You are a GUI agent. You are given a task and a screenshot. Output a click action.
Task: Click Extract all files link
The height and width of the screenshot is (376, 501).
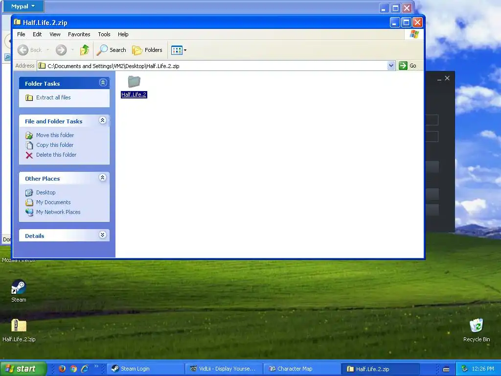pyautogui.click(x=53, y=97)
